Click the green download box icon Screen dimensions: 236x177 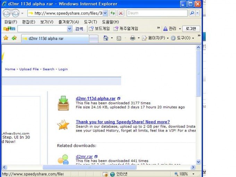point(64,103)
